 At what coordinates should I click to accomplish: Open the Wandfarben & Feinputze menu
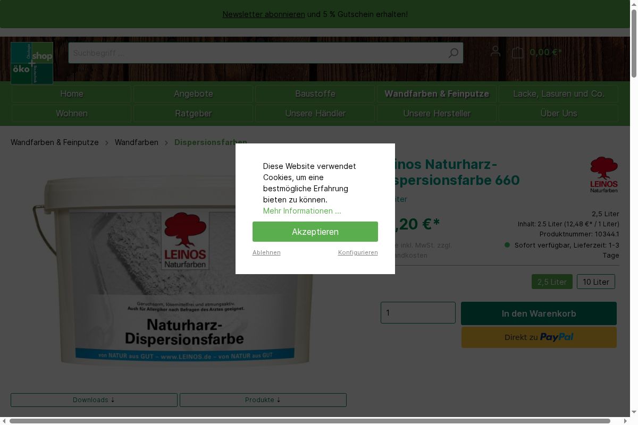pos(436,94)
